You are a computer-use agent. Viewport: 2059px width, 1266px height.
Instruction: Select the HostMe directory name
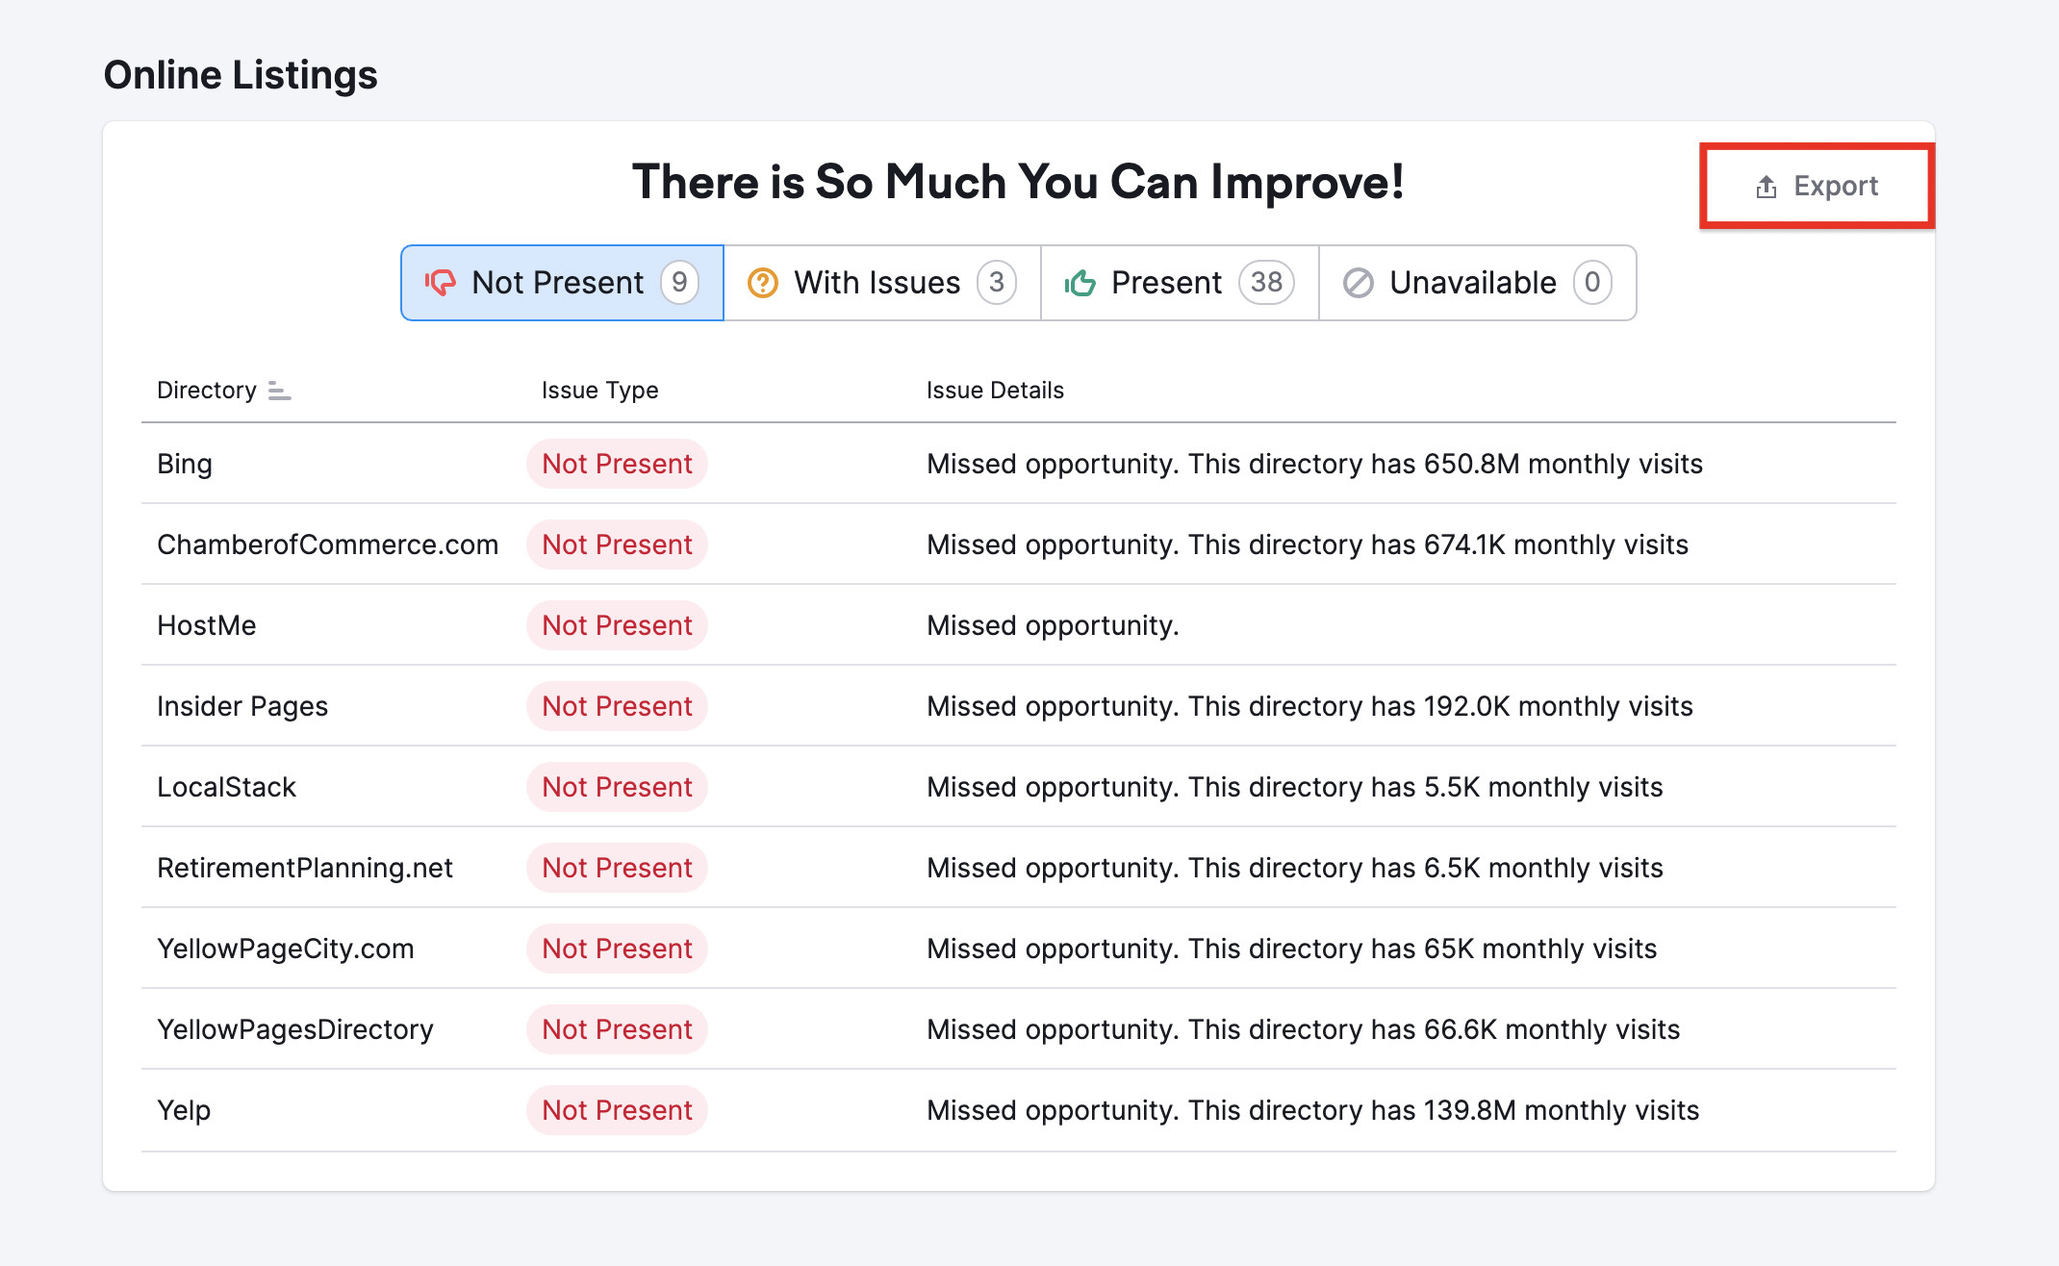(x=207, y=625)
